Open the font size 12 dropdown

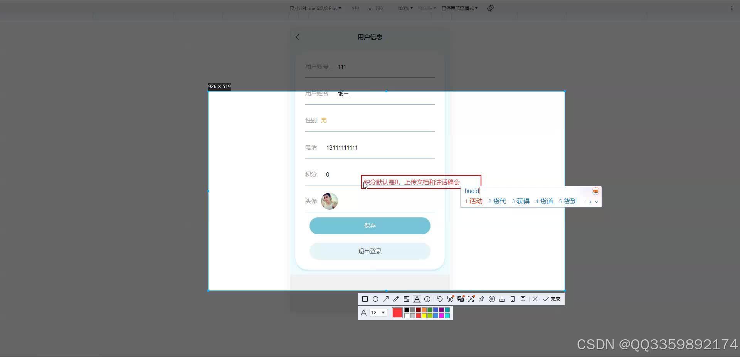pos(378,313)
